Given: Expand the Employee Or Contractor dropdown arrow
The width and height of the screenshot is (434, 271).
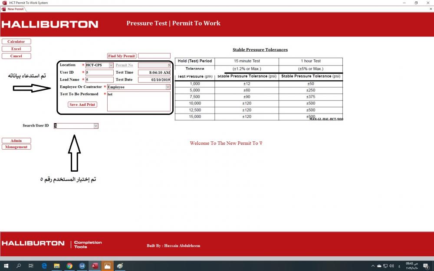Looking at the screenshot, I should coord(168,87).
